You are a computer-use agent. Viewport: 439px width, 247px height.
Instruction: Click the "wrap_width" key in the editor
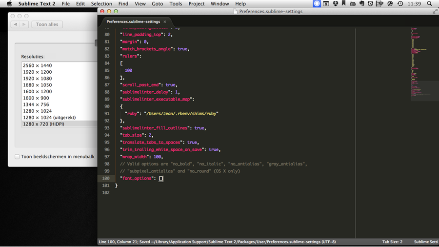pos(135,157)
